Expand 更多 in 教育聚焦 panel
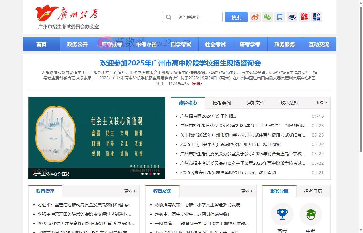This screenshot has width=363, height=233. point(247,191)
